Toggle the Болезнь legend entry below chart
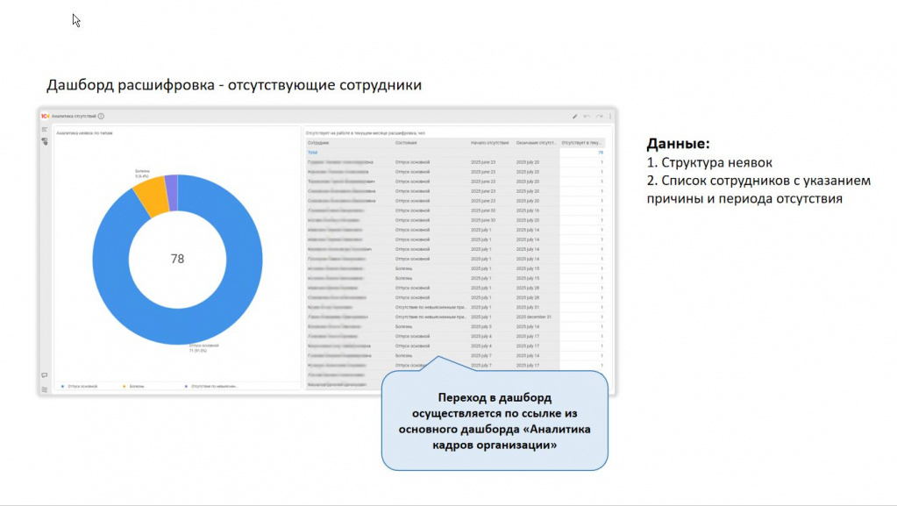The width and height of the screenshot is (897, 506). click(x=134, y=387)
